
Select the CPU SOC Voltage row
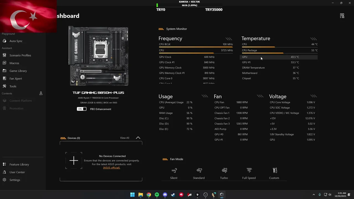coord(292,108)
